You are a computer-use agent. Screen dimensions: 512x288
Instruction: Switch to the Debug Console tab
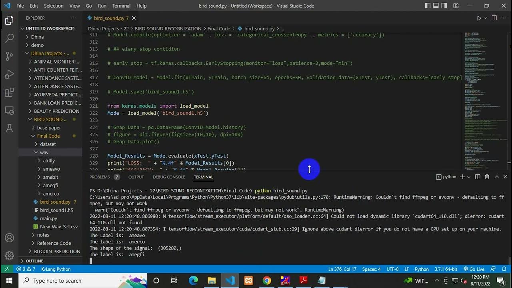click(169, 177)
